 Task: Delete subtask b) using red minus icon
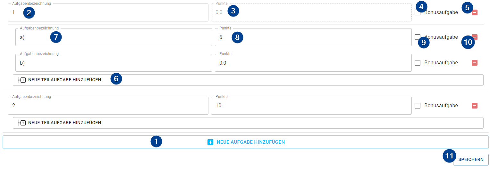click(475, 63)
